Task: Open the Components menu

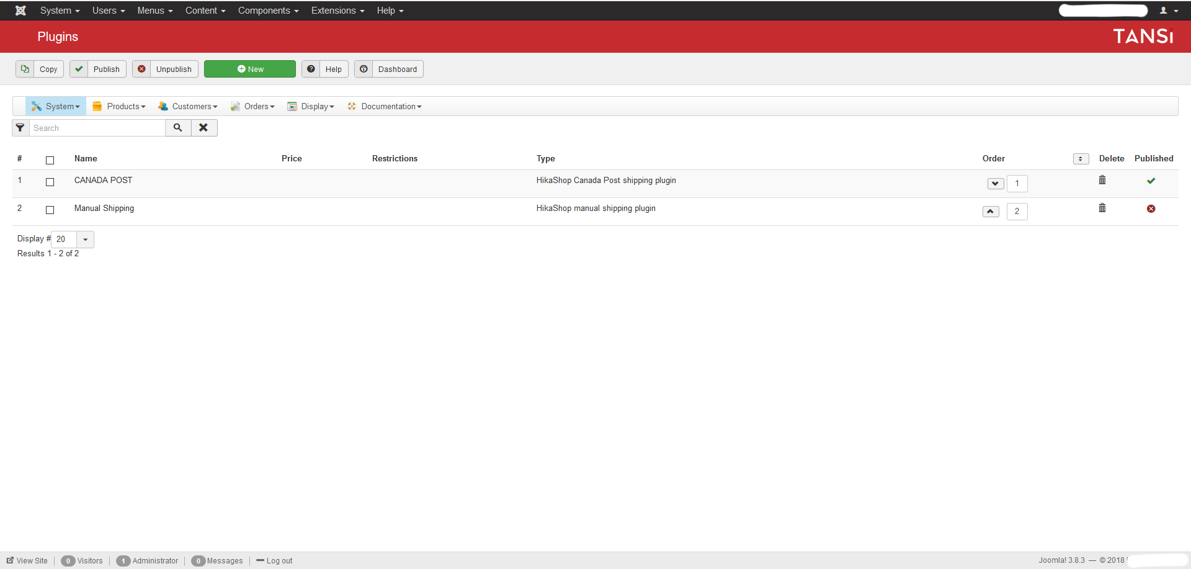Action: (268, 11)
